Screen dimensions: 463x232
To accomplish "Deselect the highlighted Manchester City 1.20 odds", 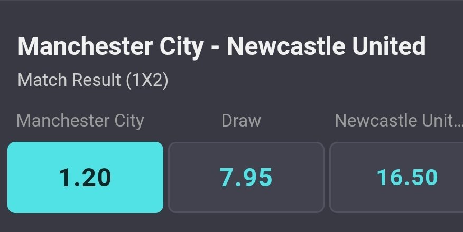I will point(85,177).
